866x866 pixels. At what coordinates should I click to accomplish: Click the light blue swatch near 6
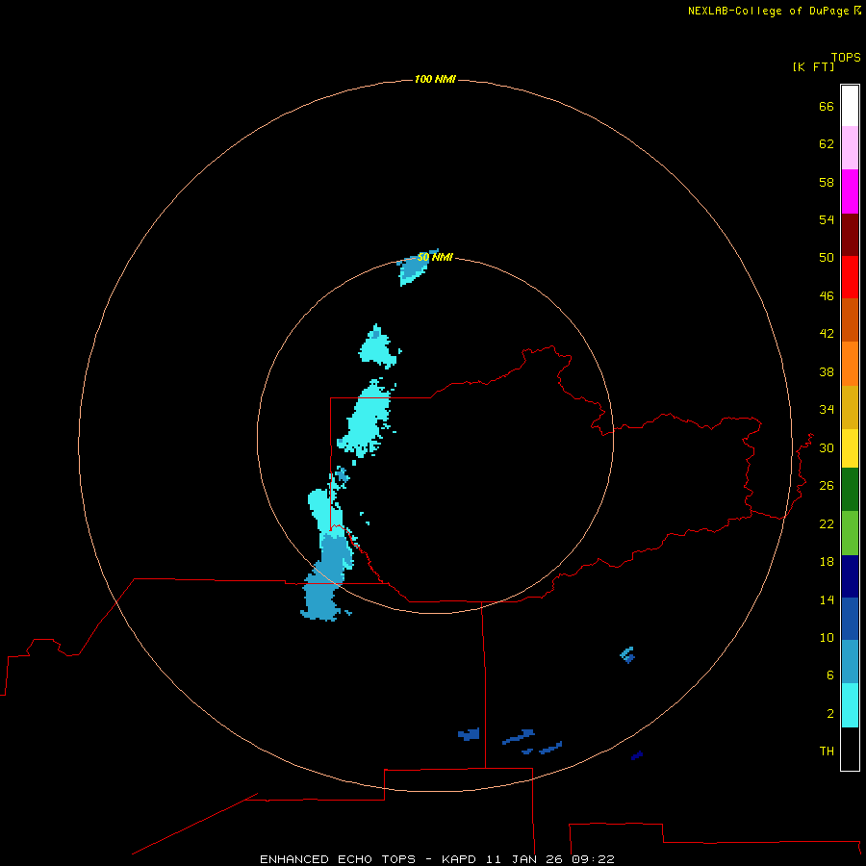click(x=850, y=661)
